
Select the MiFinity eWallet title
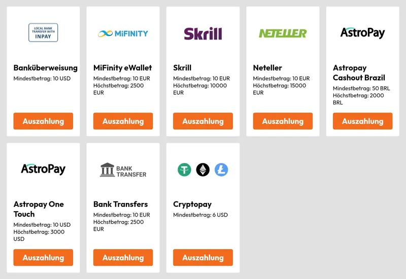(123, 68)
